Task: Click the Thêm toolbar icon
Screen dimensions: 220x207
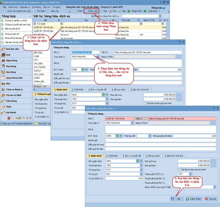Action: coord(74,11)
